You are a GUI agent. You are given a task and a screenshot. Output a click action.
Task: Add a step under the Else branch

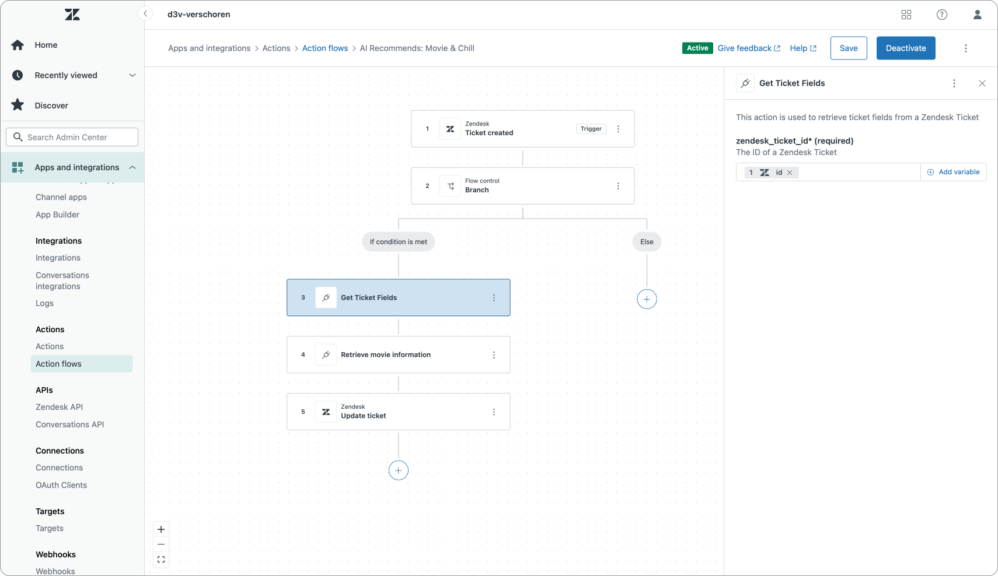(647, 299)
